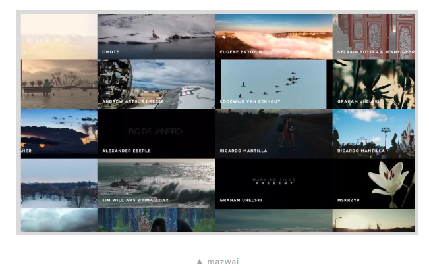Viewport: 429px width, 271px height.
Task: Click the street lamp thumbnail in bottom row
Action: tap(374, 220)
